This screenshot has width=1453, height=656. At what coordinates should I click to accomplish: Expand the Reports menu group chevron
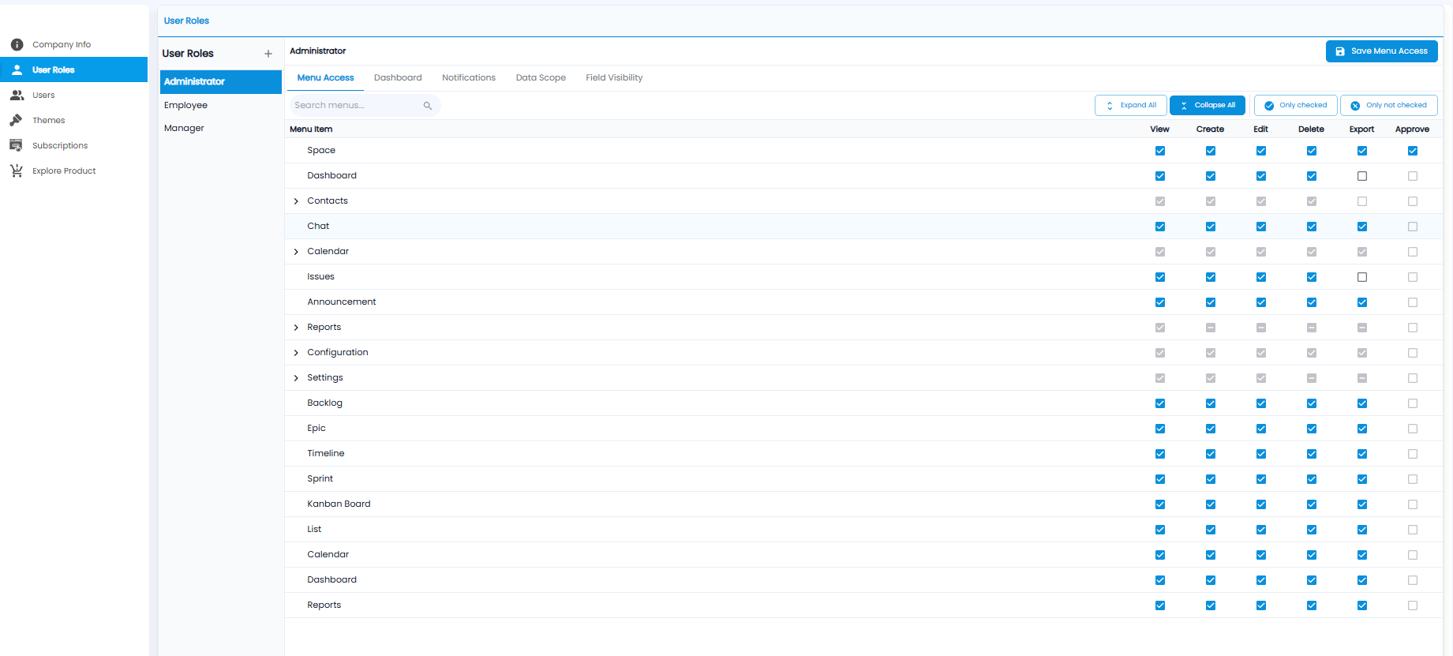pos(296,328)
